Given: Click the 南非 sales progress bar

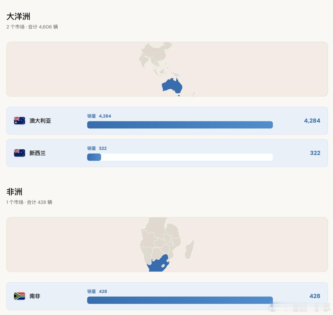Looking at the screenshot, I should [180, 300].
